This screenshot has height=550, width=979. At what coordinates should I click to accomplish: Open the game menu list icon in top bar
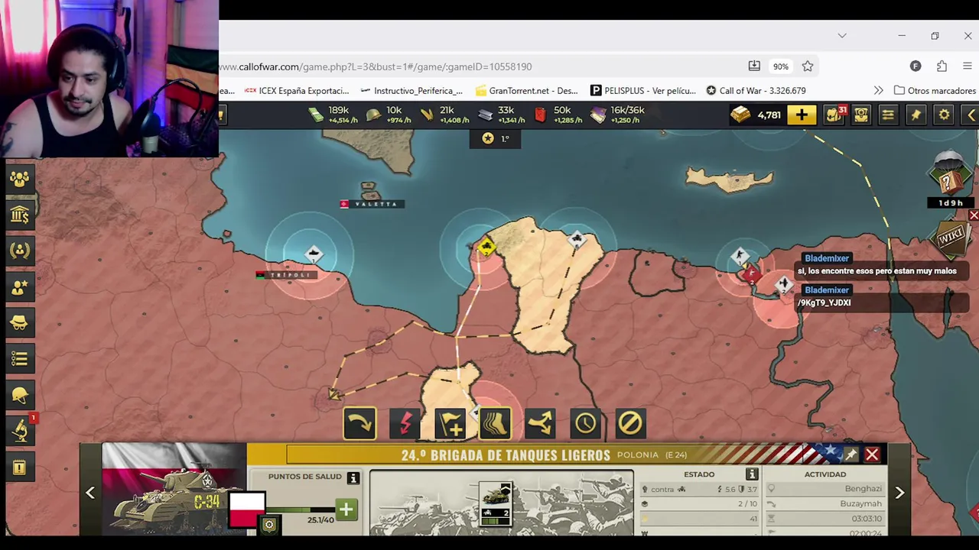pyautogui.click(x=887, y=115)
